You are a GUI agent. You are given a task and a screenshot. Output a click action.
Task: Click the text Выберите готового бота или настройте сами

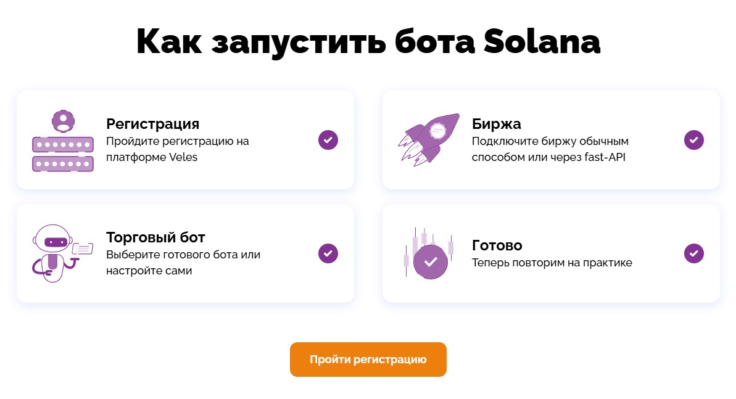183,263
